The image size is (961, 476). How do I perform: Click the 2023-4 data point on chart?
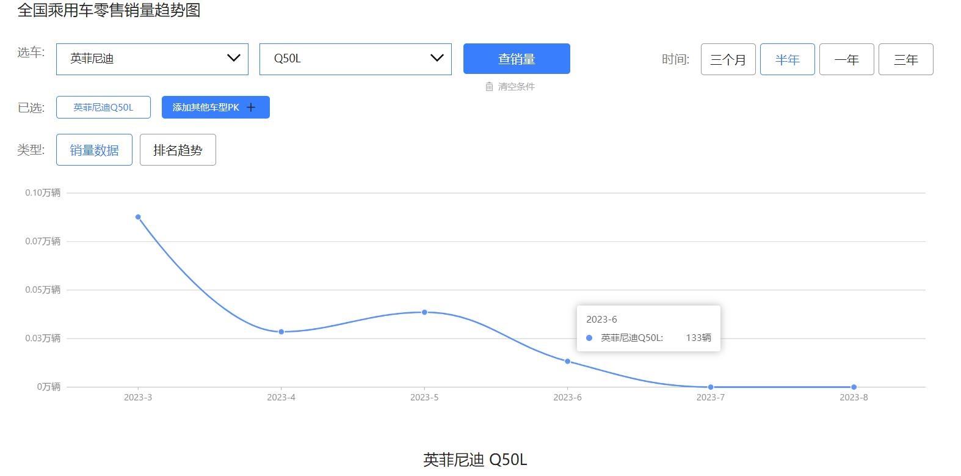[281, 332]
